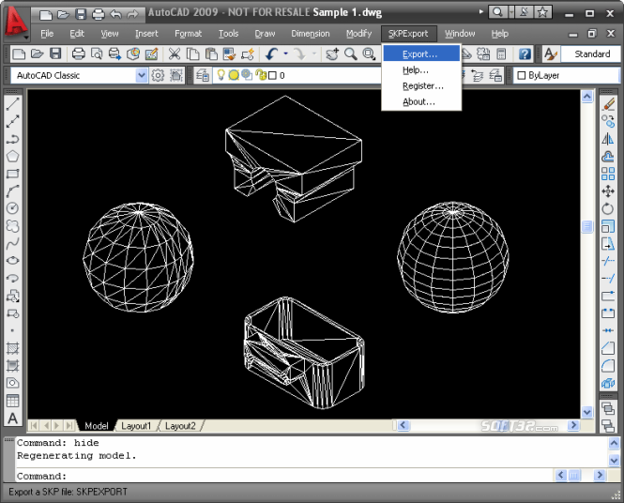Select the Line draw tool
This screenshot has width=624, height=503.
click(13, 104)
